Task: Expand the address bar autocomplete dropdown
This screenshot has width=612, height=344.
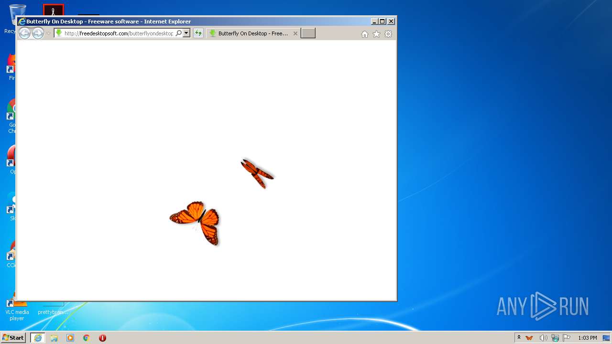Action: point(186,33)
